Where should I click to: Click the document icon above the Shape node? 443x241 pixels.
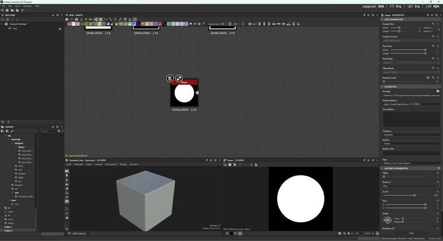pyautogui.click(x=170, y=78)
